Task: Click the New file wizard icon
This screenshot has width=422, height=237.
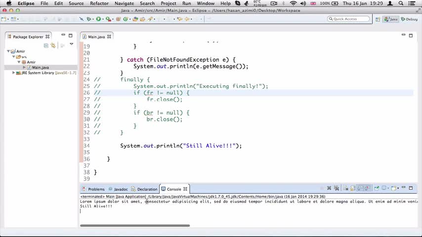Action: pyautogui.click(x=3, y=19)
